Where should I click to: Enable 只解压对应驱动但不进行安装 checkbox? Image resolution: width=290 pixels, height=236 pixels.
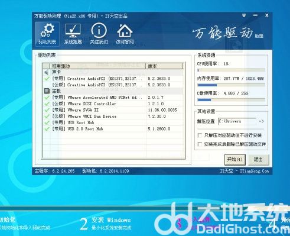[200, 135]
